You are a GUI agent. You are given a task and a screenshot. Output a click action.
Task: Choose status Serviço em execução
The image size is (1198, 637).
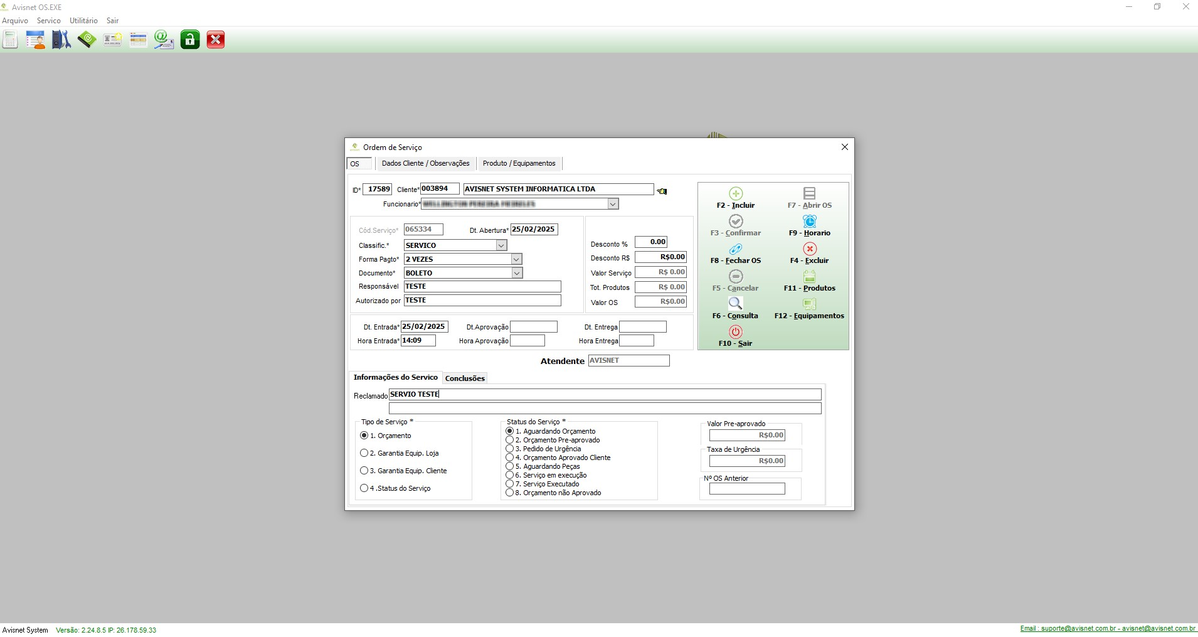click(x=510, y=475)
